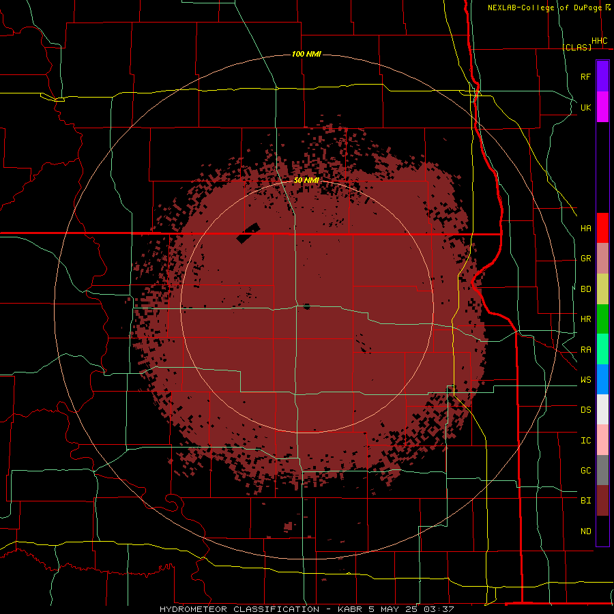Click the magenta UK legend color swatch

tap(602, 107)
